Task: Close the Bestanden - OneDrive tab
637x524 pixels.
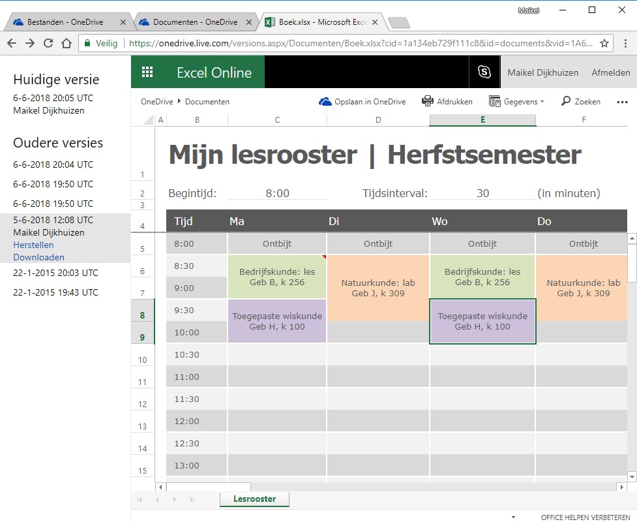Action: coord(123,22)
